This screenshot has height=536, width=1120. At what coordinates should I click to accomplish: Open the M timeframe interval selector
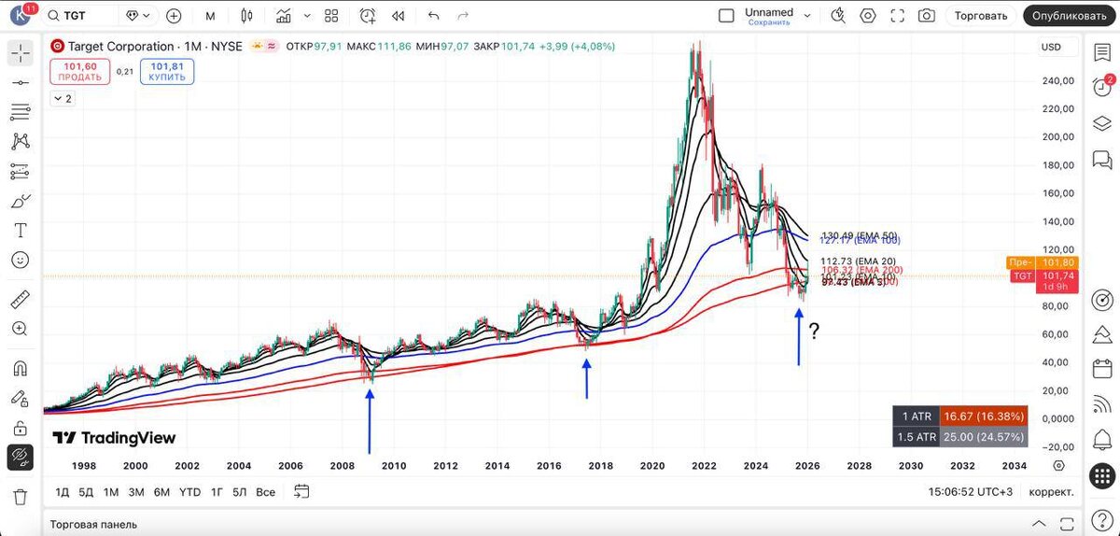[210, 16]
